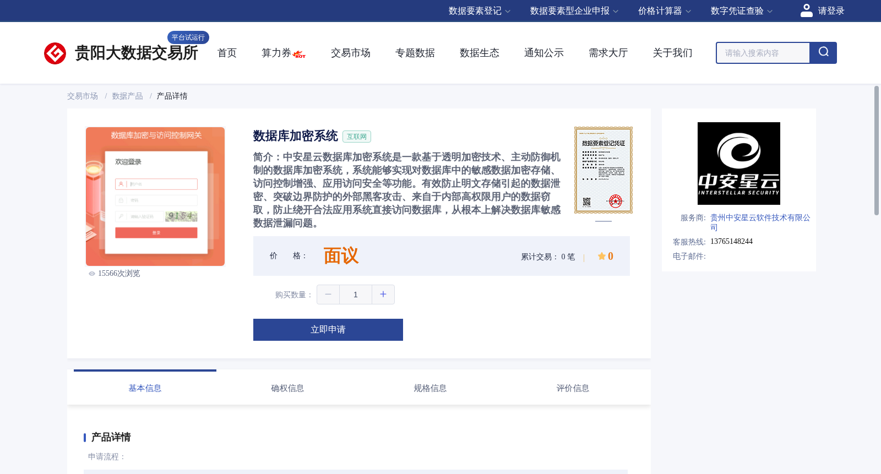Open the 关于我们 navigation item
Viewport: 881px width, 474px height.
pyautogui.click(x=673, y=53)
